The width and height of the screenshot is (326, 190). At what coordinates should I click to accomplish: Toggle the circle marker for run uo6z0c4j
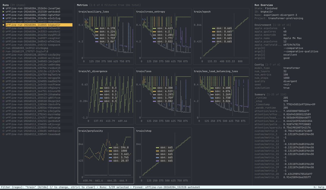[x=3, y=31]
